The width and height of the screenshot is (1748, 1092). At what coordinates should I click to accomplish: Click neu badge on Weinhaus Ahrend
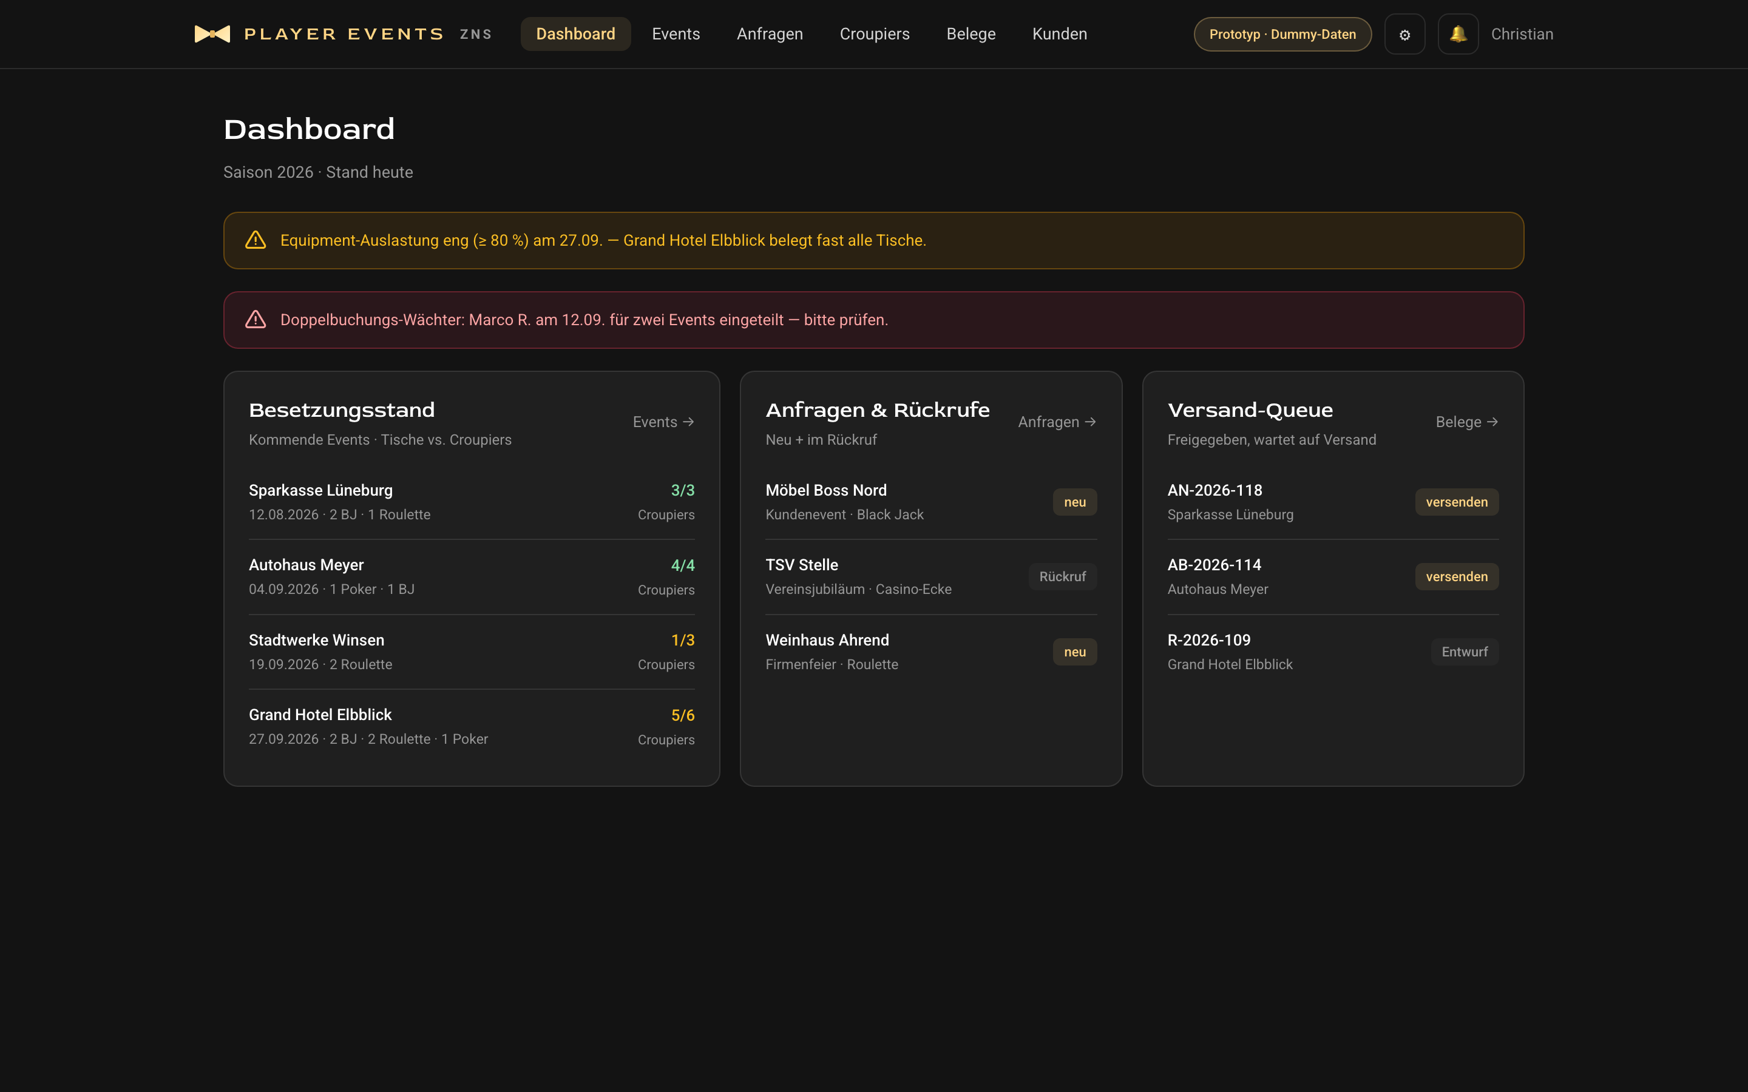[1074, 652]
